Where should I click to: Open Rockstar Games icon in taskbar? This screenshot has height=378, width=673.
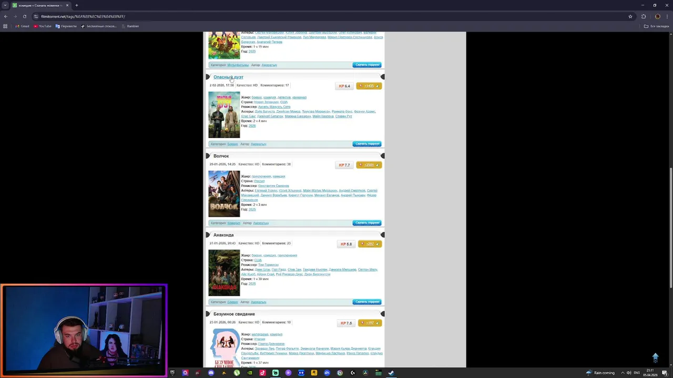314,373
